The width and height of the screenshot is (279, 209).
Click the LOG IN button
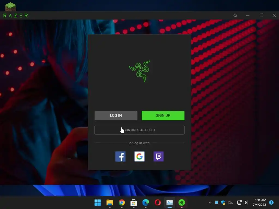click(116, 115)
